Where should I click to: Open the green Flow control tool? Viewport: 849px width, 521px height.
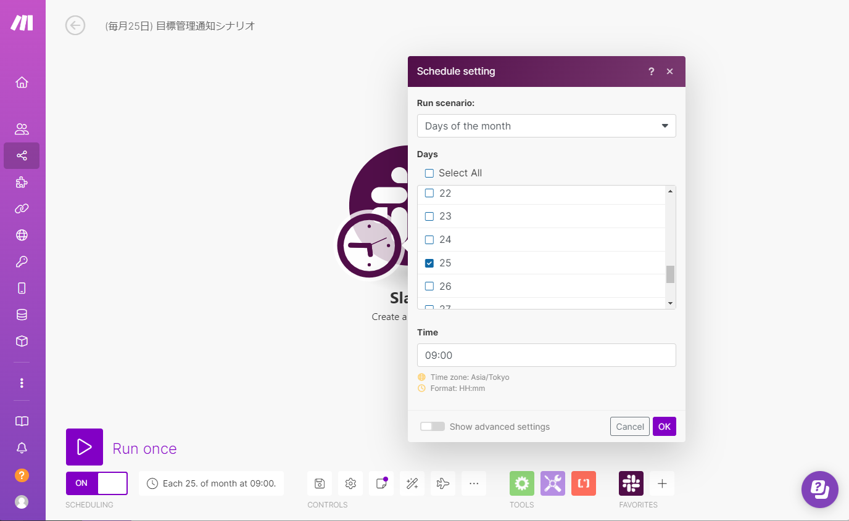tap(522, 483)
